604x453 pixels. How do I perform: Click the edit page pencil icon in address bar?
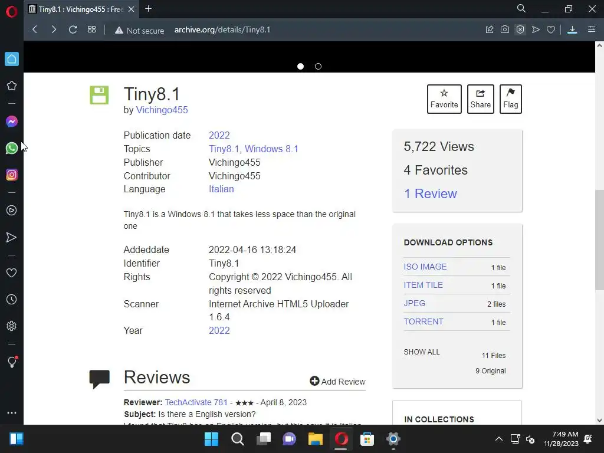490,29
